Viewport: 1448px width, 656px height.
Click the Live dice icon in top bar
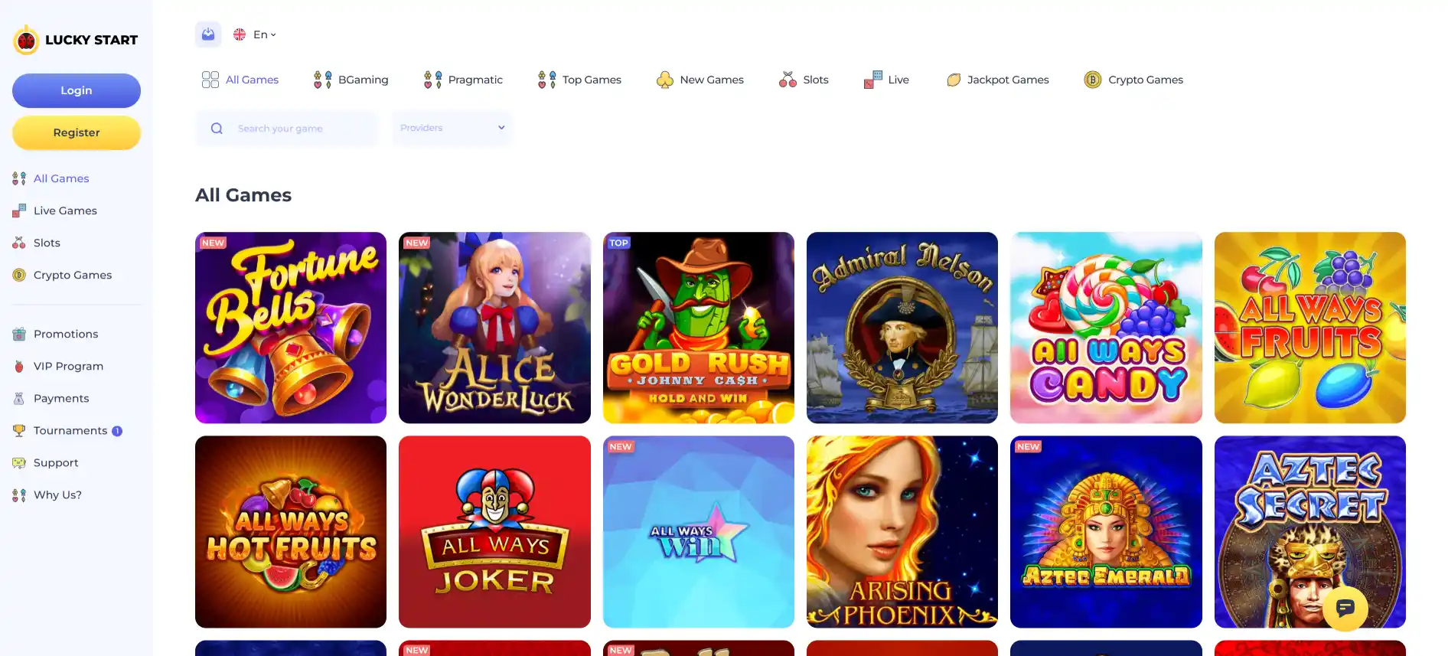(873, 80)
